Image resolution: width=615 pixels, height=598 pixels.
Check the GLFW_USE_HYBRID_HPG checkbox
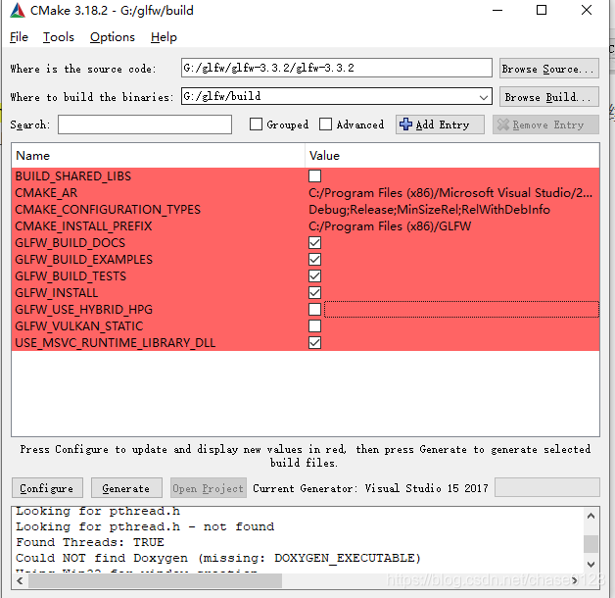pyautogui.click(x=314, y=310)
